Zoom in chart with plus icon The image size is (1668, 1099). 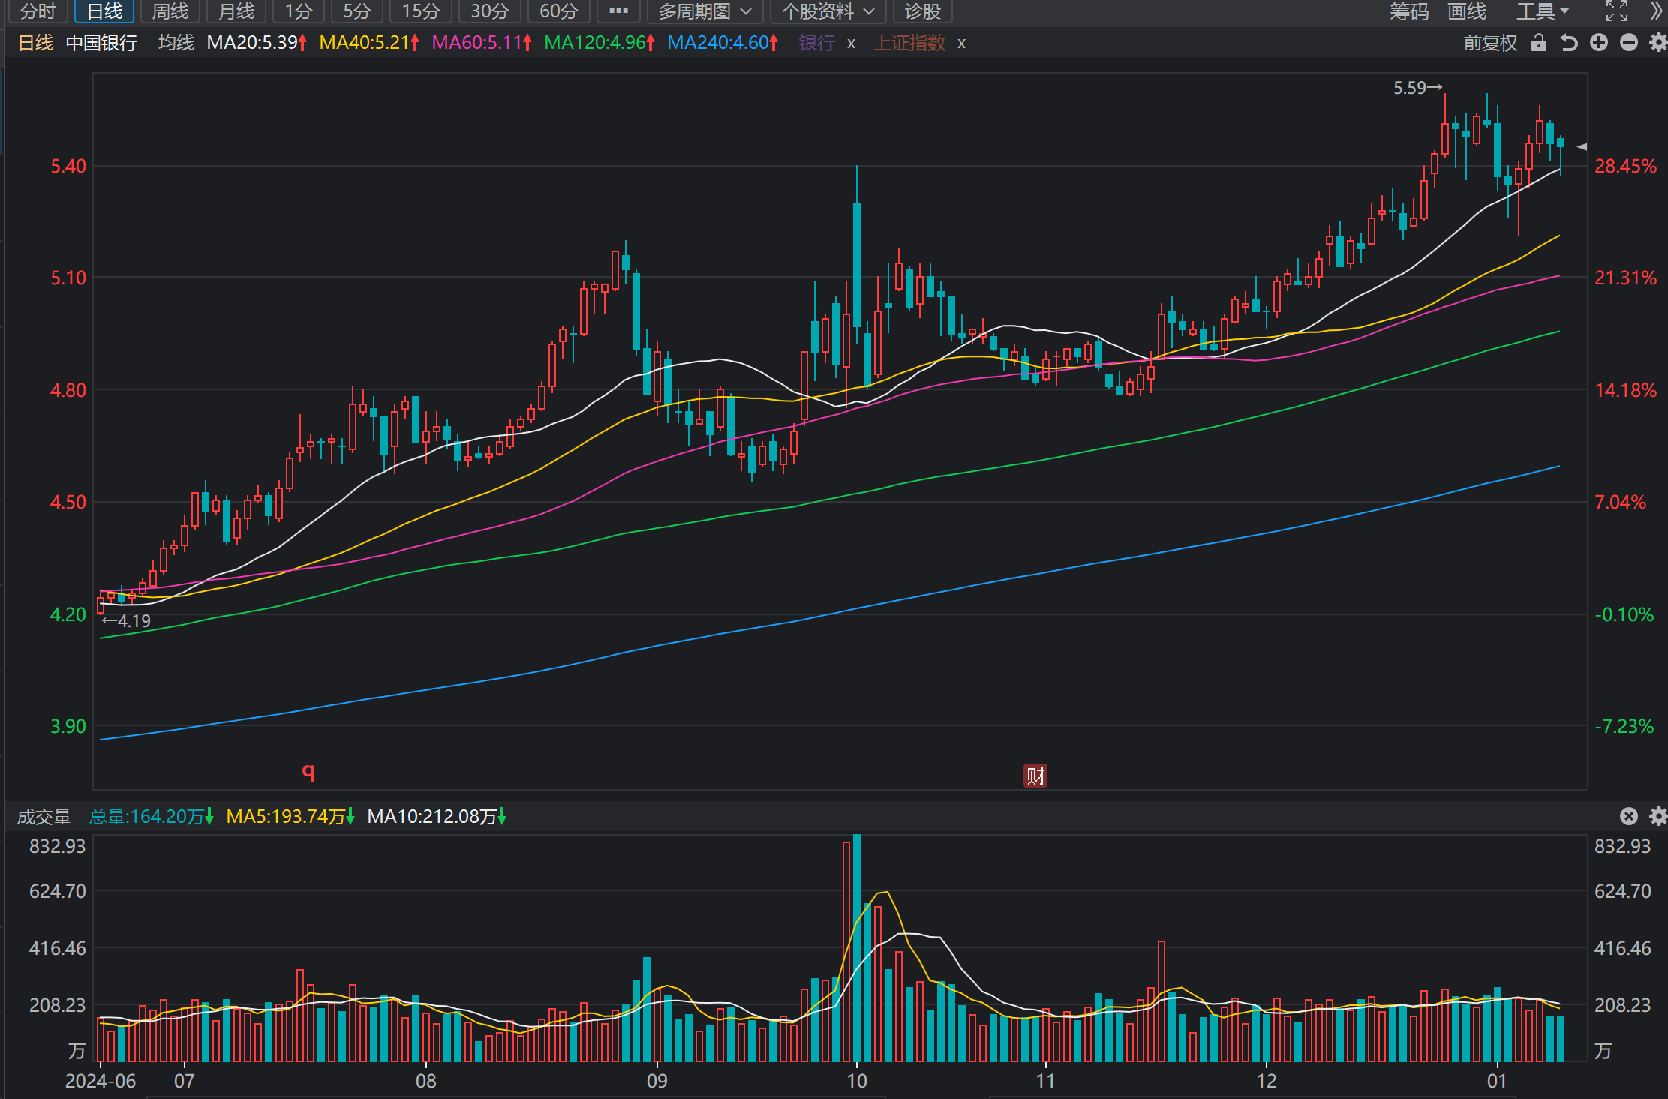point(1598,43)
